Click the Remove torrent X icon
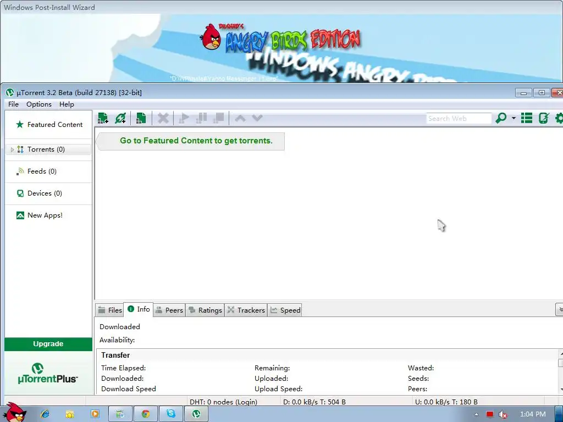Viewport: 563px width, 422px height. click(x=163, y=118)
